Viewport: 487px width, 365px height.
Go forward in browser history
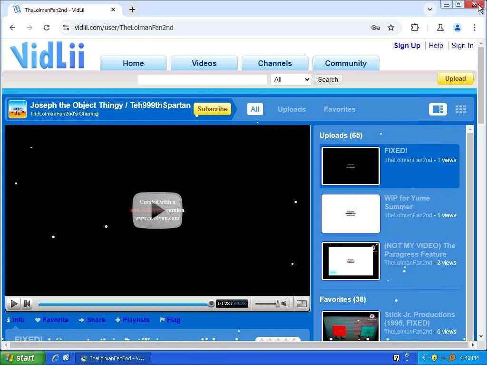pos(29,28)
